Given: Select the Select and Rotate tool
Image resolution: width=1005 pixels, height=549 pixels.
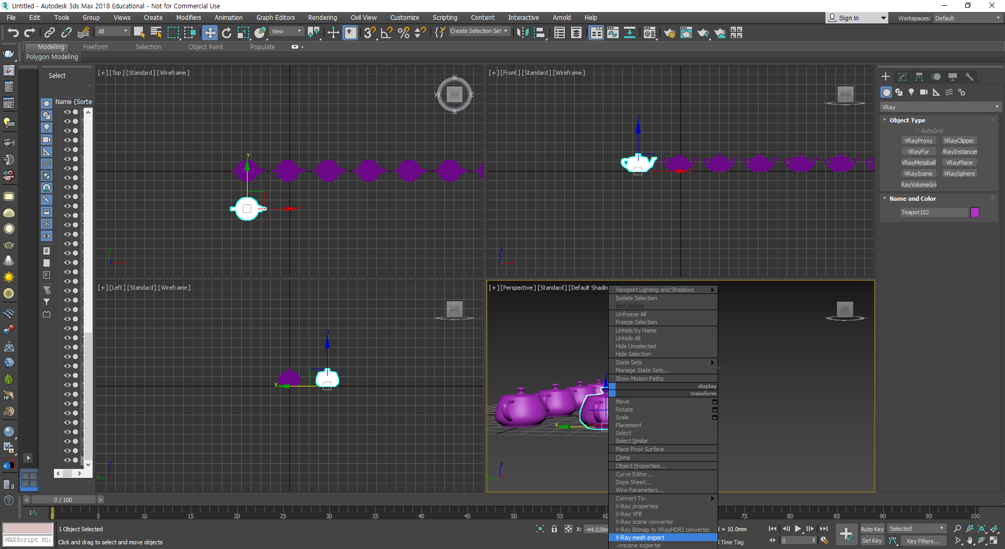Looking at the screenshot, I should click(227, 33).
